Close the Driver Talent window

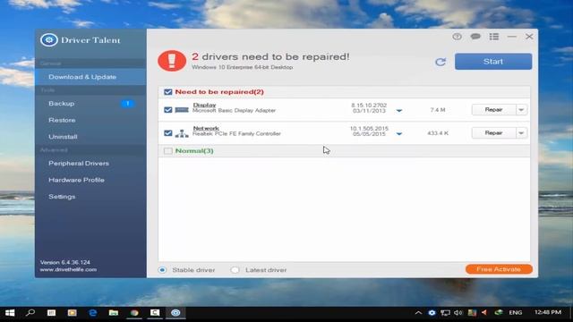tap(529, 37)
